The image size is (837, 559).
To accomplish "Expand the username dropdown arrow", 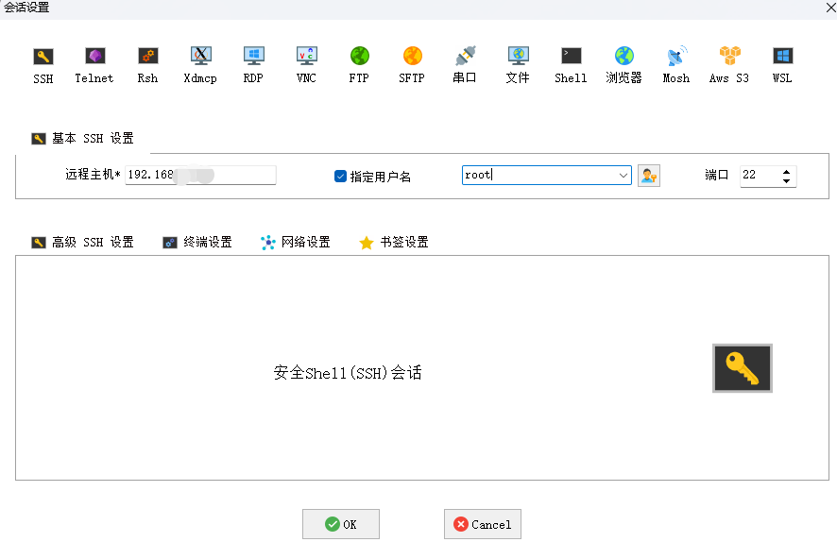I will pyautogui.click(x=623, y=176).
